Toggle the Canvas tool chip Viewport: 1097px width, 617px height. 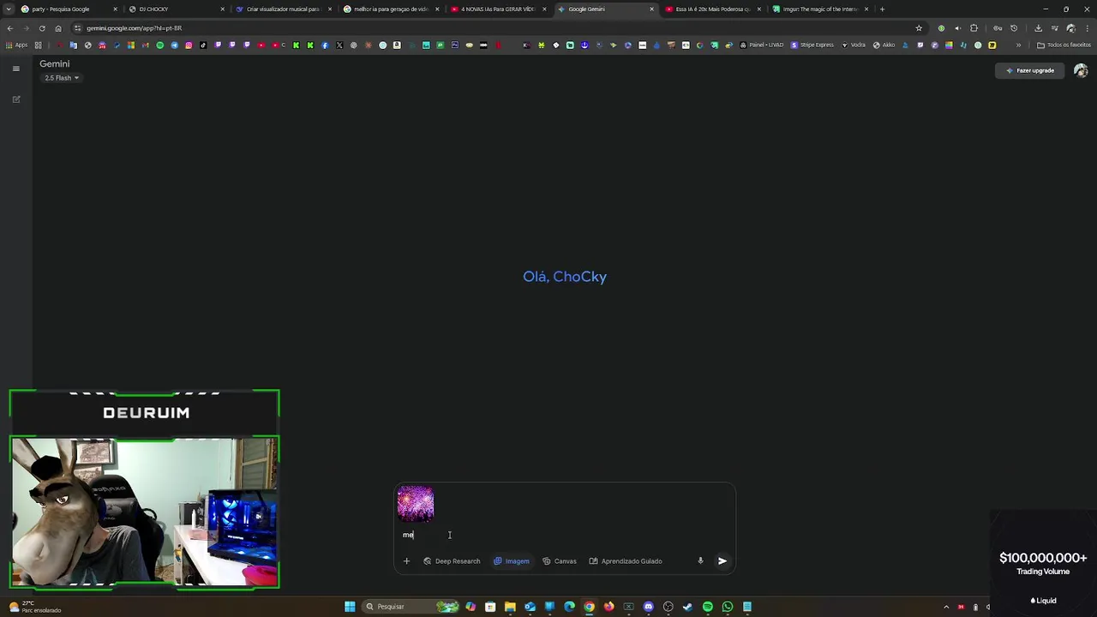pos(560,561)
